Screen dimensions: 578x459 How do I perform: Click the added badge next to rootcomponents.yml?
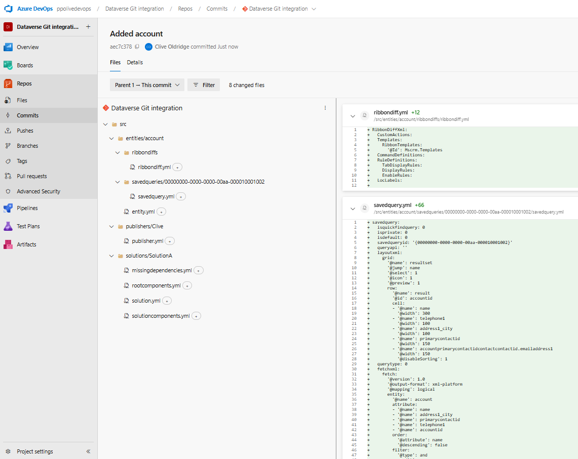(x=187, y=286)
